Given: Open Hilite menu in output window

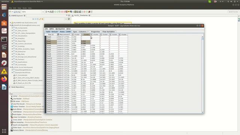Looking at the screenshot, I should 52,29.
